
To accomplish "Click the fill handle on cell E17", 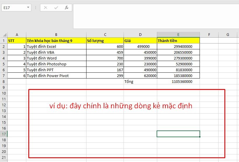I will click(x=200, y=137).
